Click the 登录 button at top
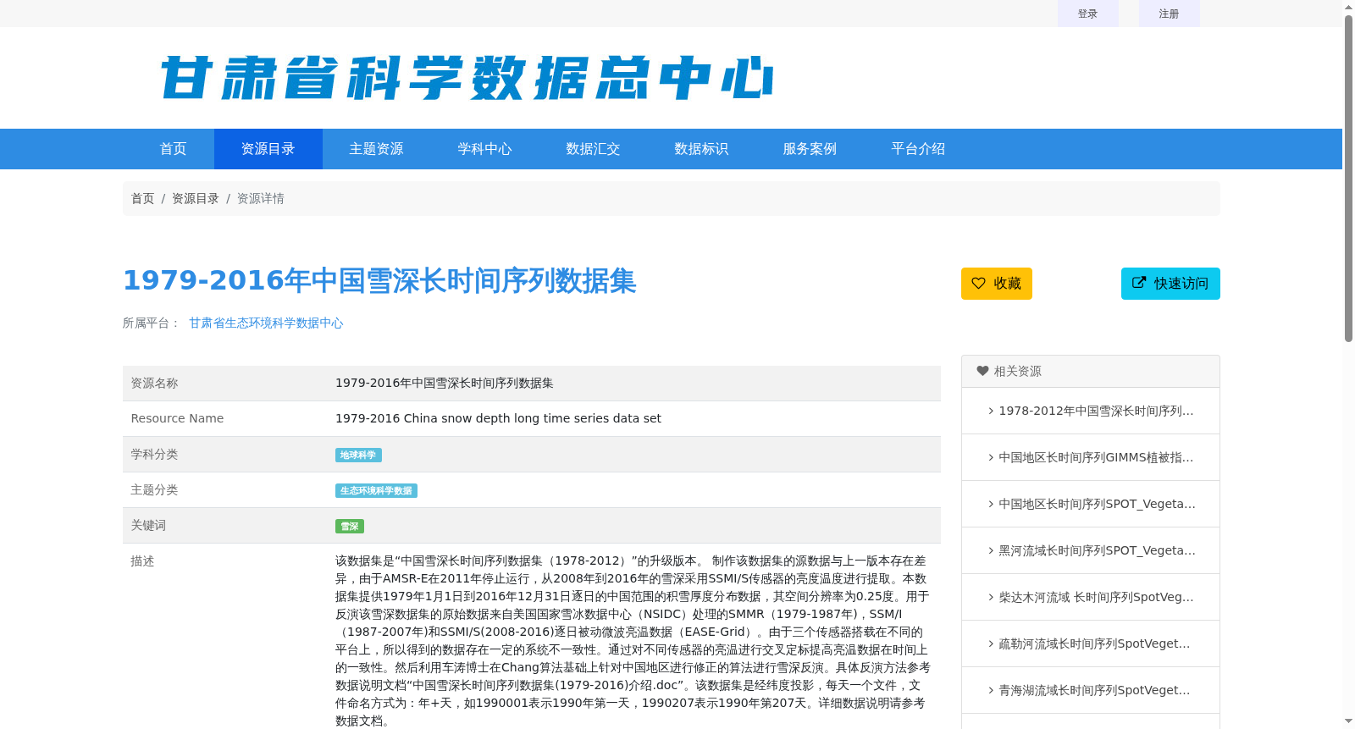Screen dimensions: 1355x729 click(x=1087, y=14)
